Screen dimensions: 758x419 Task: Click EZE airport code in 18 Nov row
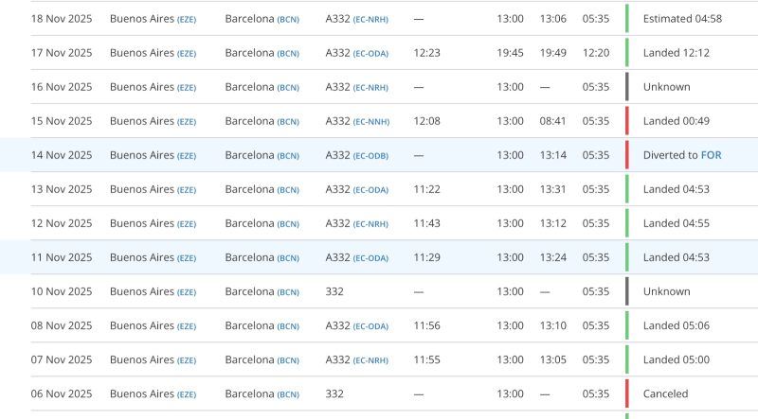pyautogui.click(x=186, y=19)
